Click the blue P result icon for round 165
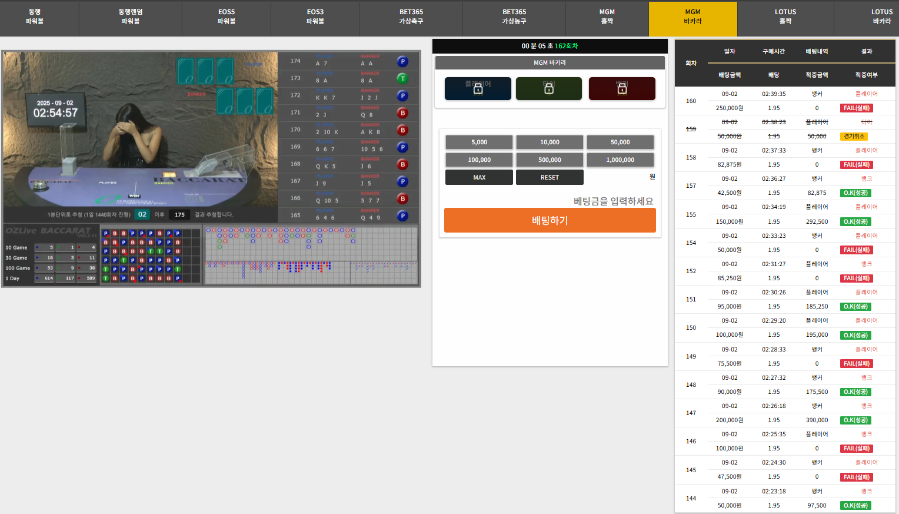899x514 pixels. [402, 216]
